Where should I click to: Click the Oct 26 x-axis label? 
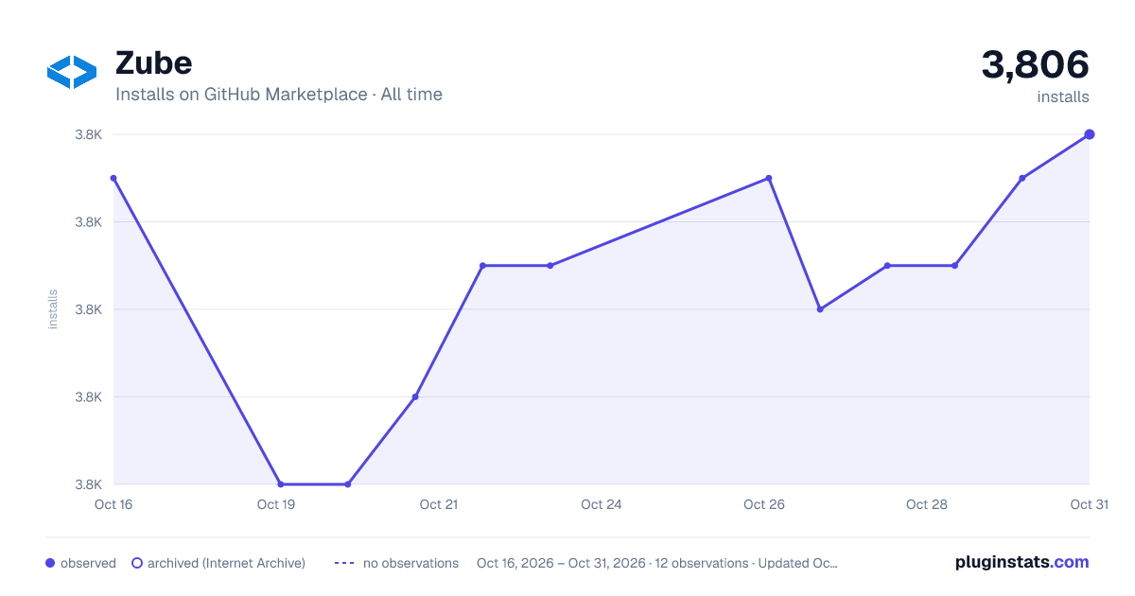click(764, 504)
